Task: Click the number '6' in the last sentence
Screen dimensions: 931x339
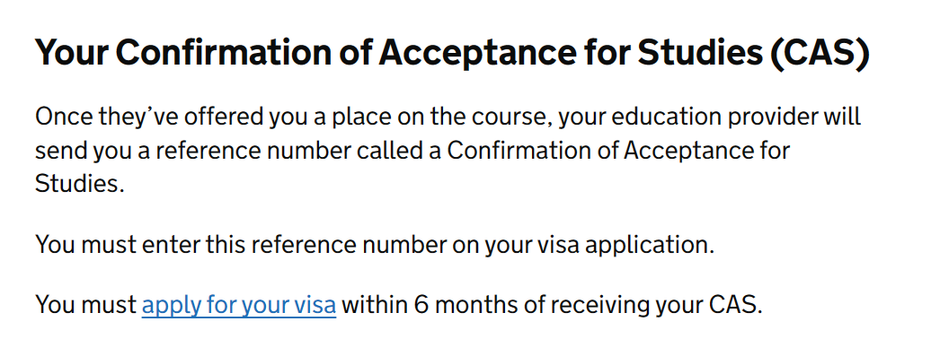Action: point(421,305)
